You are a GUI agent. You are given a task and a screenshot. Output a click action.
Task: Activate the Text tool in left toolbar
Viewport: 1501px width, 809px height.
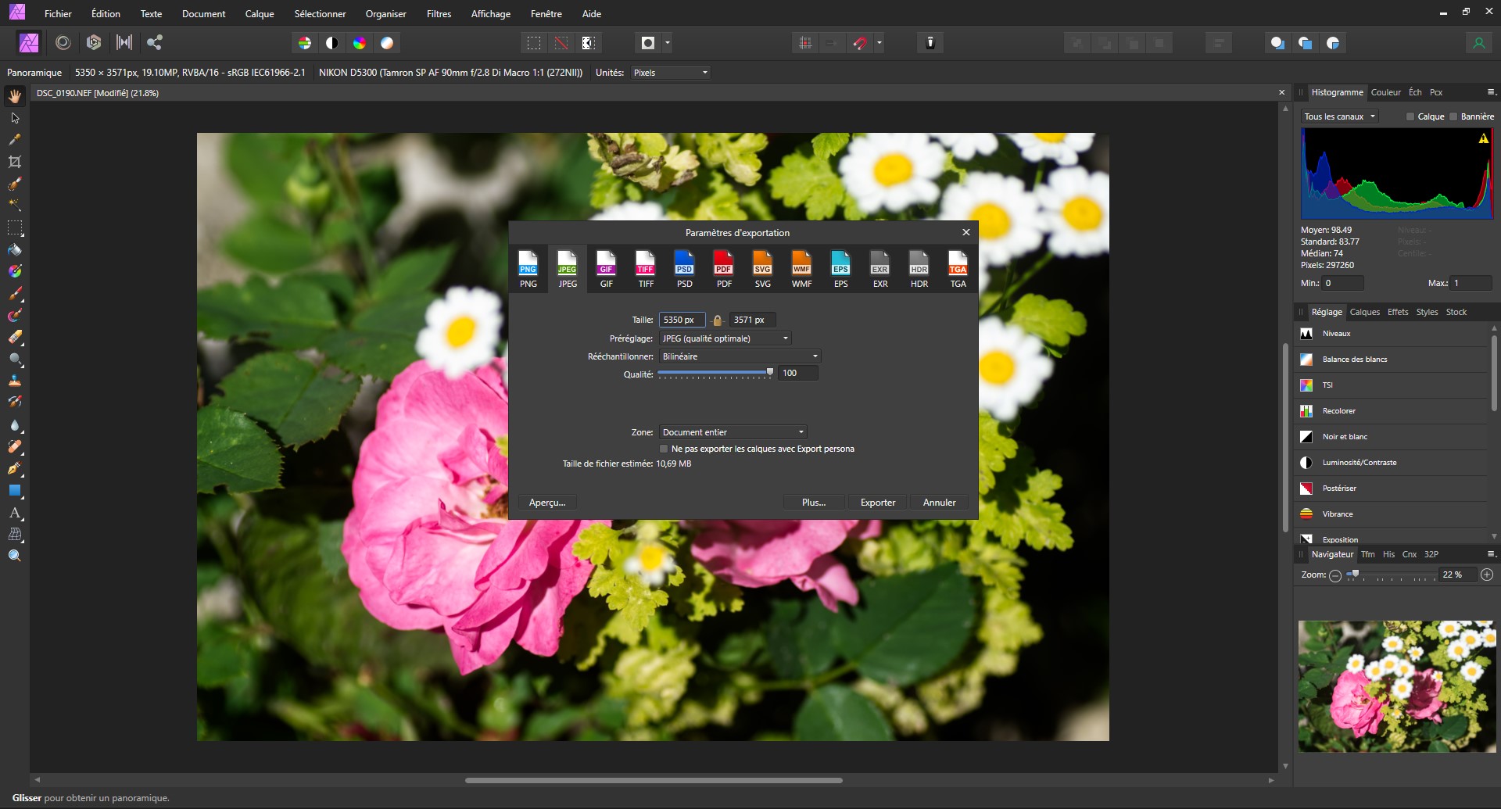coord(15,513)
